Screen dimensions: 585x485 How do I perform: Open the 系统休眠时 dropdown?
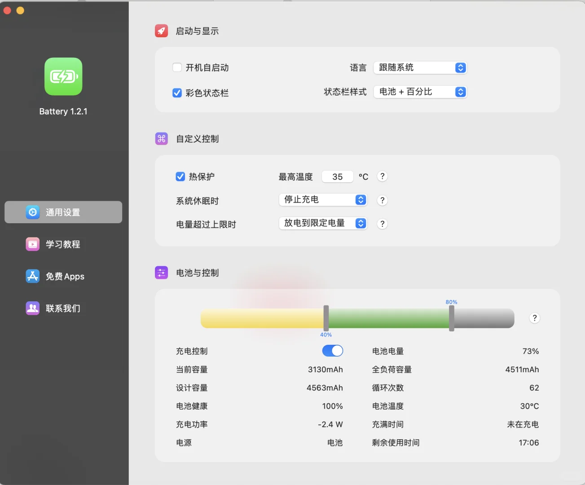[x=323, y=199]
